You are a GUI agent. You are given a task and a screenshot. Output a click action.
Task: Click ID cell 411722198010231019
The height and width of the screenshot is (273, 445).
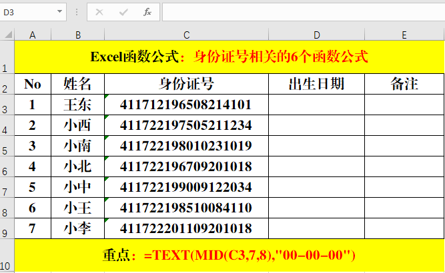click(186, 146)
